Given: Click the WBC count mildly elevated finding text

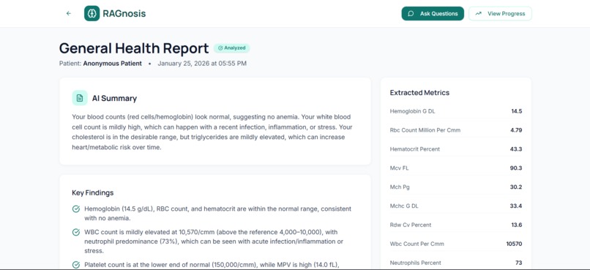Looking at the screenshot, I should pyautogui.click(x=214, y=241).
